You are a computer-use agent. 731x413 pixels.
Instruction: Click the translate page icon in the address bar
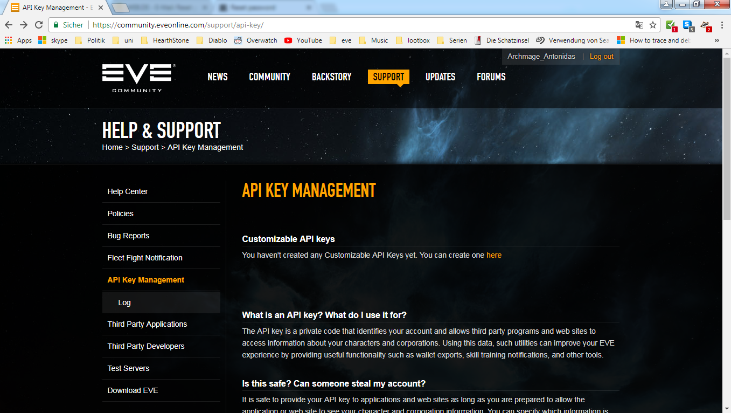coord(639,25)
